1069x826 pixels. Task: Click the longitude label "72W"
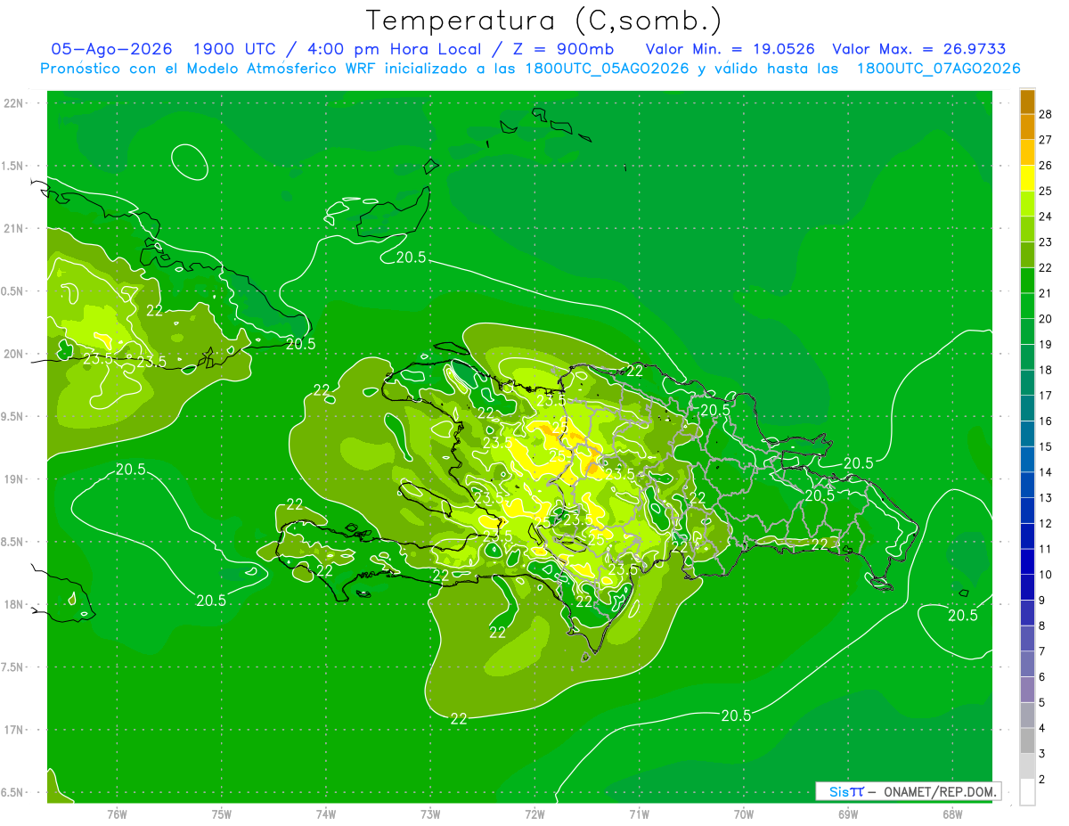point(534,814)
